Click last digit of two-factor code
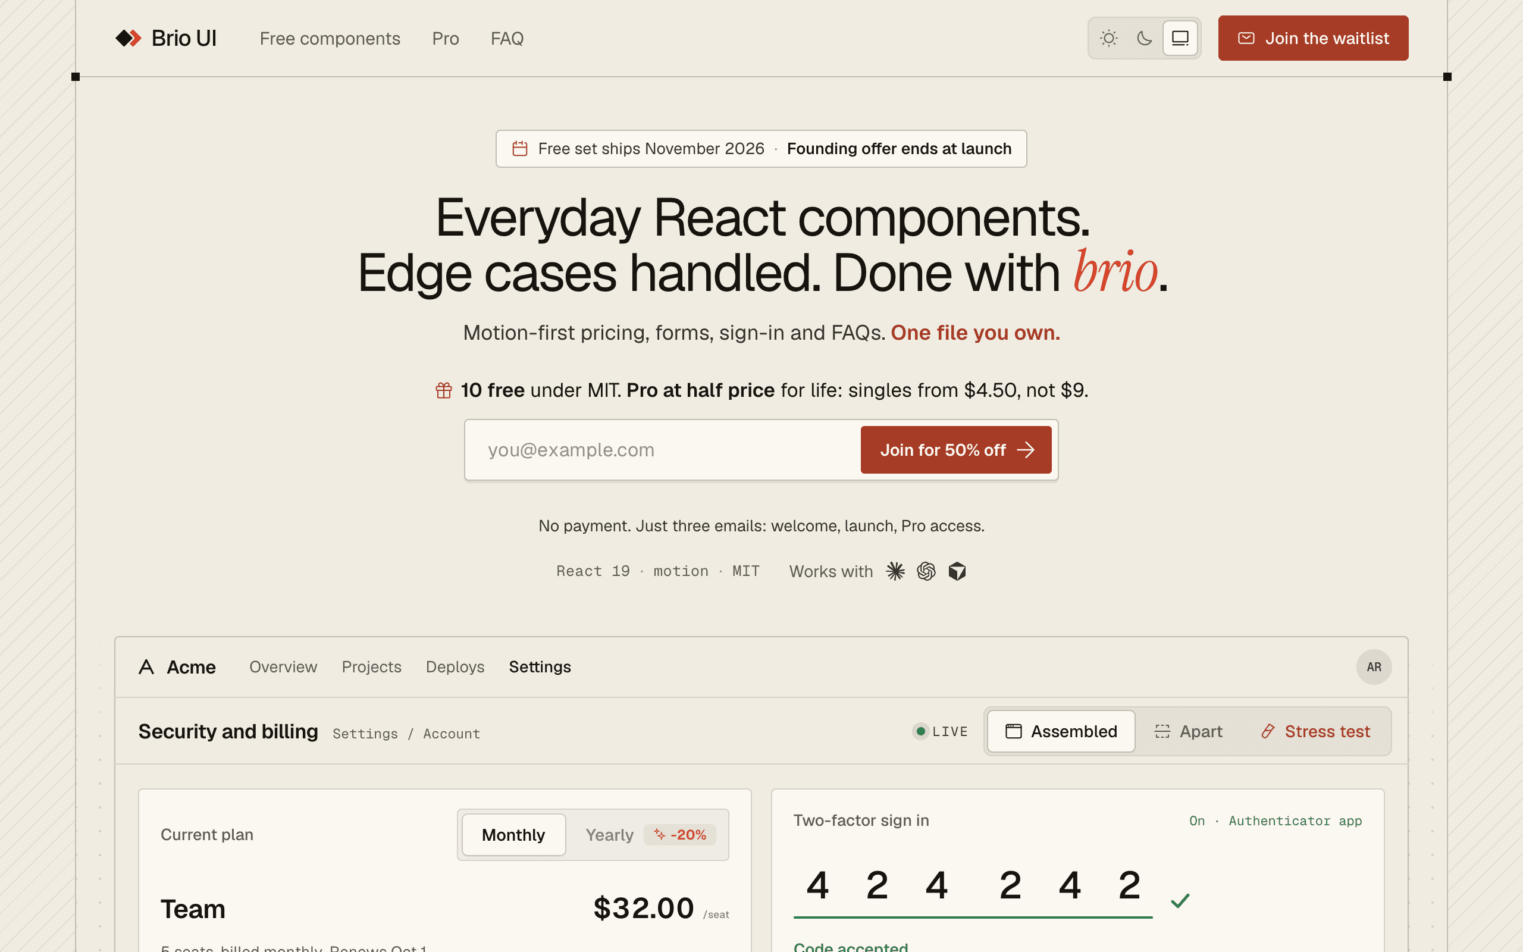 (1130, 885)
